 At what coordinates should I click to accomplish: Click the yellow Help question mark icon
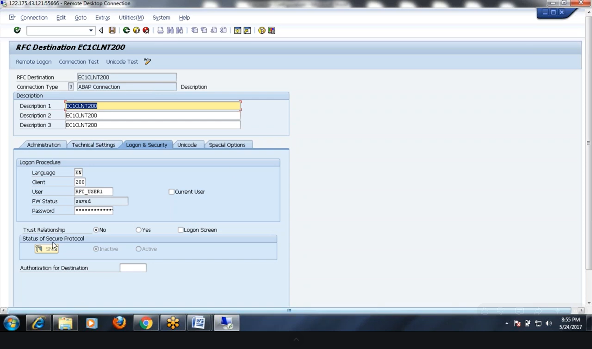pyautogui.click(x=262, y=30)
